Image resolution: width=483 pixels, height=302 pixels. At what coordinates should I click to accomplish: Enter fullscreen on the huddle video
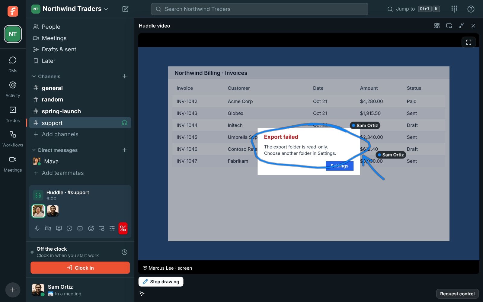pos(469,42)
